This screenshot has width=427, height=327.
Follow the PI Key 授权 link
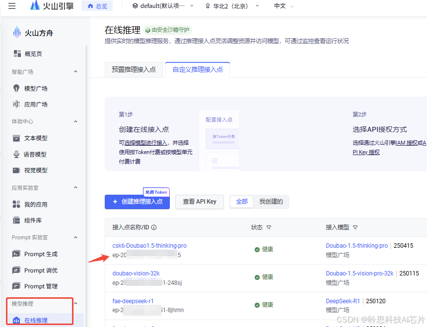366,152
